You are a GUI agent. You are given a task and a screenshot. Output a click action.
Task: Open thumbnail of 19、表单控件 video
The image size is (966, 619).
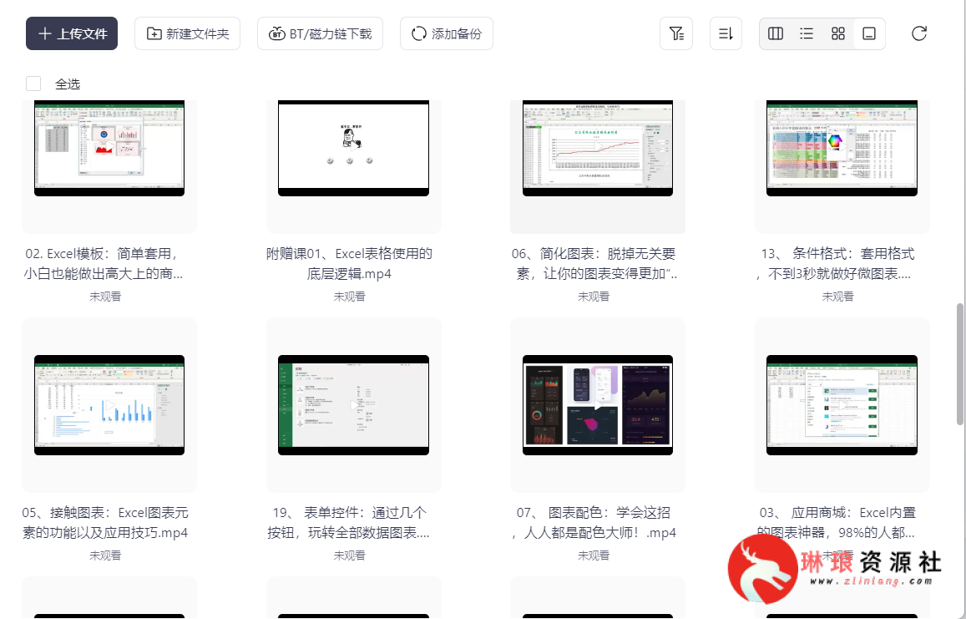point(354,405)
